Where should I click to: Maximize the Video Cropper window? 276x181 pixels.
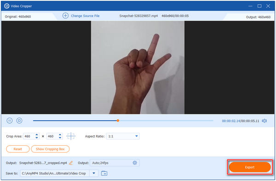tap(259, 6)
